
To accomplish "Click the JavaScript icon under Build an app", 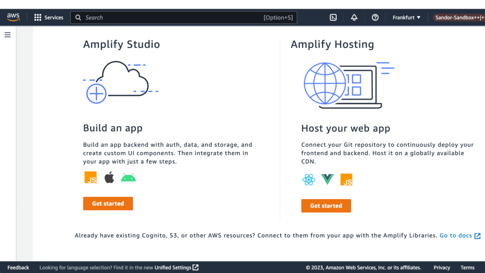I will point(90,177).
